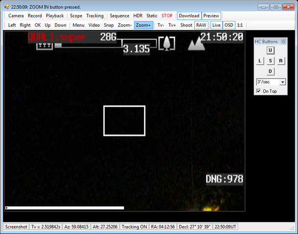Click the Static toolbar item
The height and width of the screenshot is (234, 298).
[x=152, y=16]
